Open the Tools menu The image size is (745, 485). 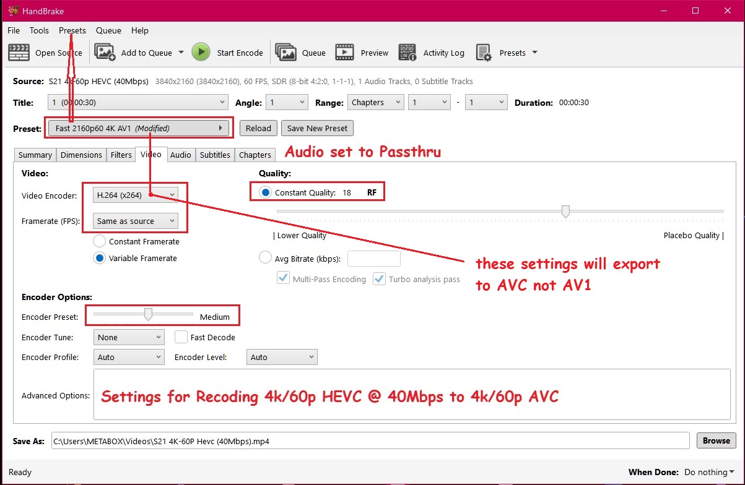(x=39, y=30)
